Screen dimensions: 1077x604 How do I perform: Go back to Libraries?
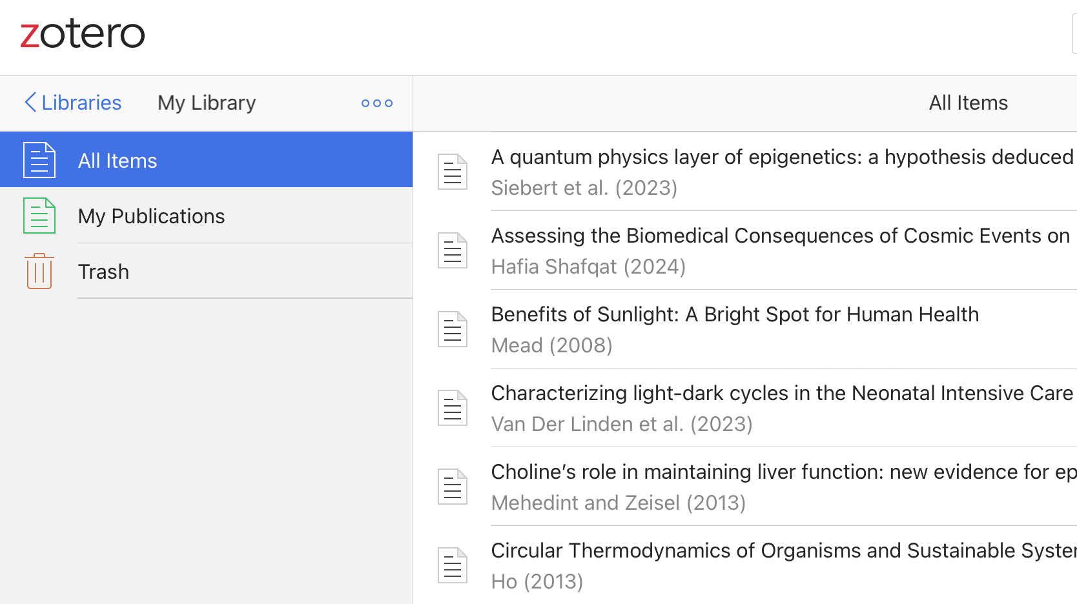(x=73, y=103)
